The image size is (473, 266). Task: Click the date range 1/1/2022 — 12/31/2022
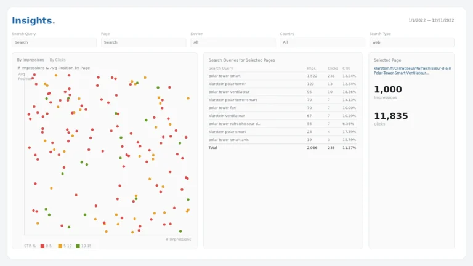click(431, 20)
